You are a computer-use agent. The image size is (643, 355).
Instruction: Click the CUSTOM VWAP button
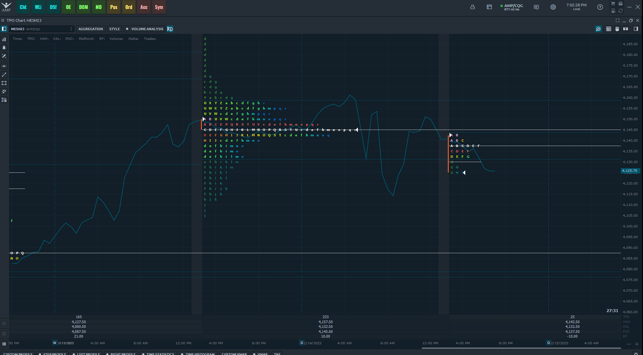pyautogui.click(x=234, y=353)
